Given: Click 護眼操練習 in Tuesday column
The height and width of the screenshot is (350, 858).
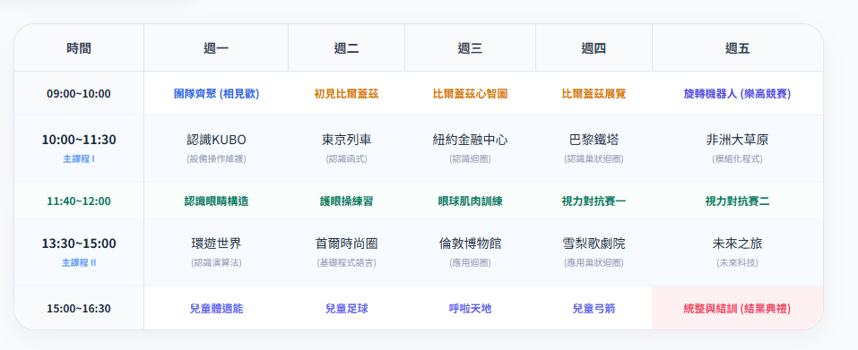Looking at the screenshot, I should coord(346,201).
